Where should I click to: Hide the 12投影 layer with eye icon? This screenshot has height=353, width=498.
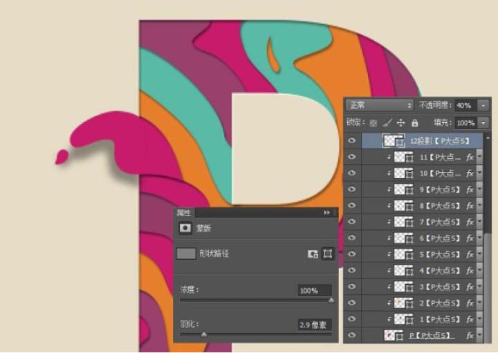tap(352, 141)
